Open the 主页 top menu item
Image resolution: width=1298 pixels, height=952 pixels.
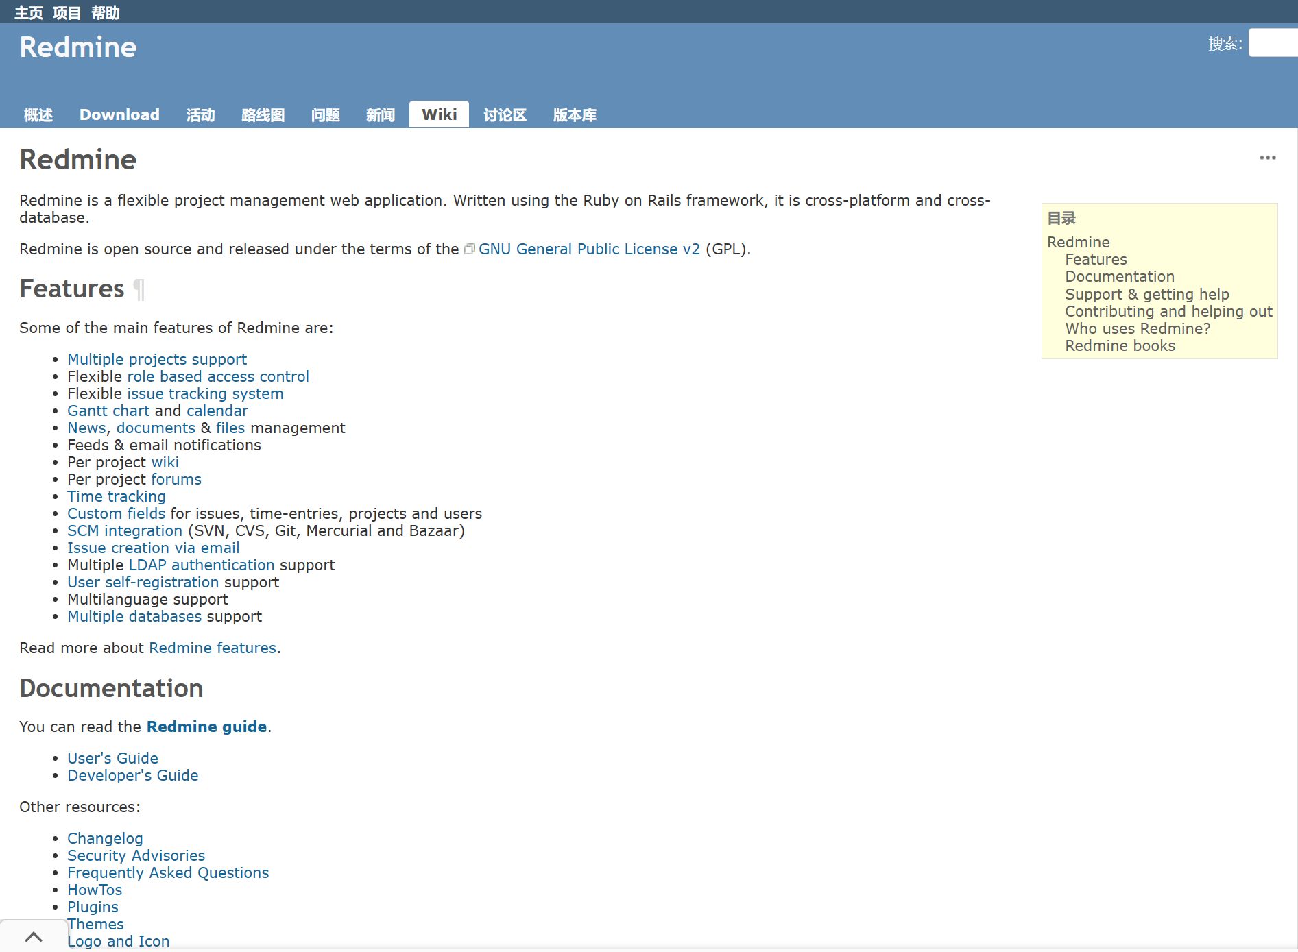pos(29,12)
